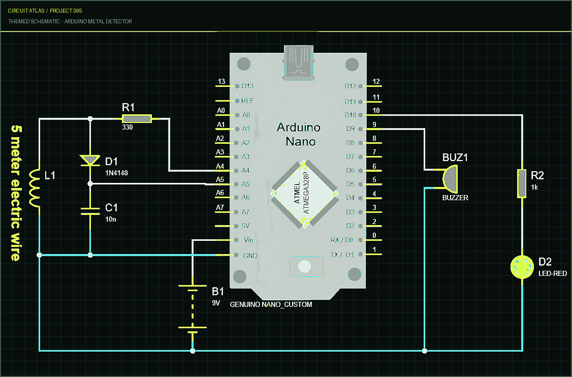Click the 1k value beside R2

click(x=534, y=187)
